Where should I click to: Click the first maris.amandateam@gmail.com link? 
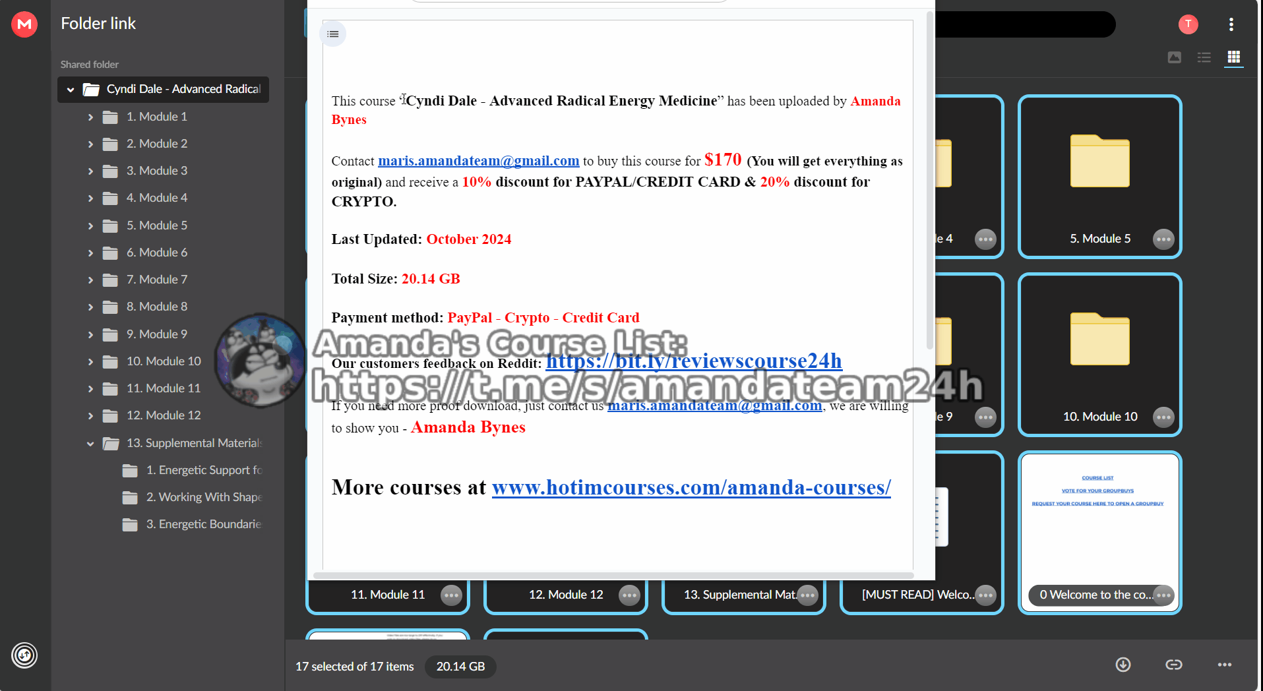(478, 161)
